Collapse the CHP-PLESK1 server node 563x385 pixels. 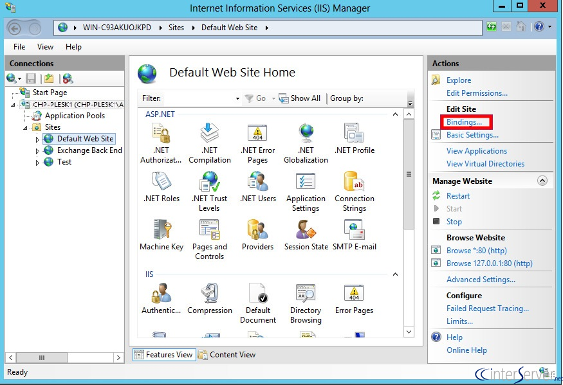tap(14, 105)
